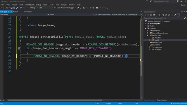Screen dimensions: 187x105
Task: Select includes.h in Solution Explorer
Action: click(x=158, y=38)
